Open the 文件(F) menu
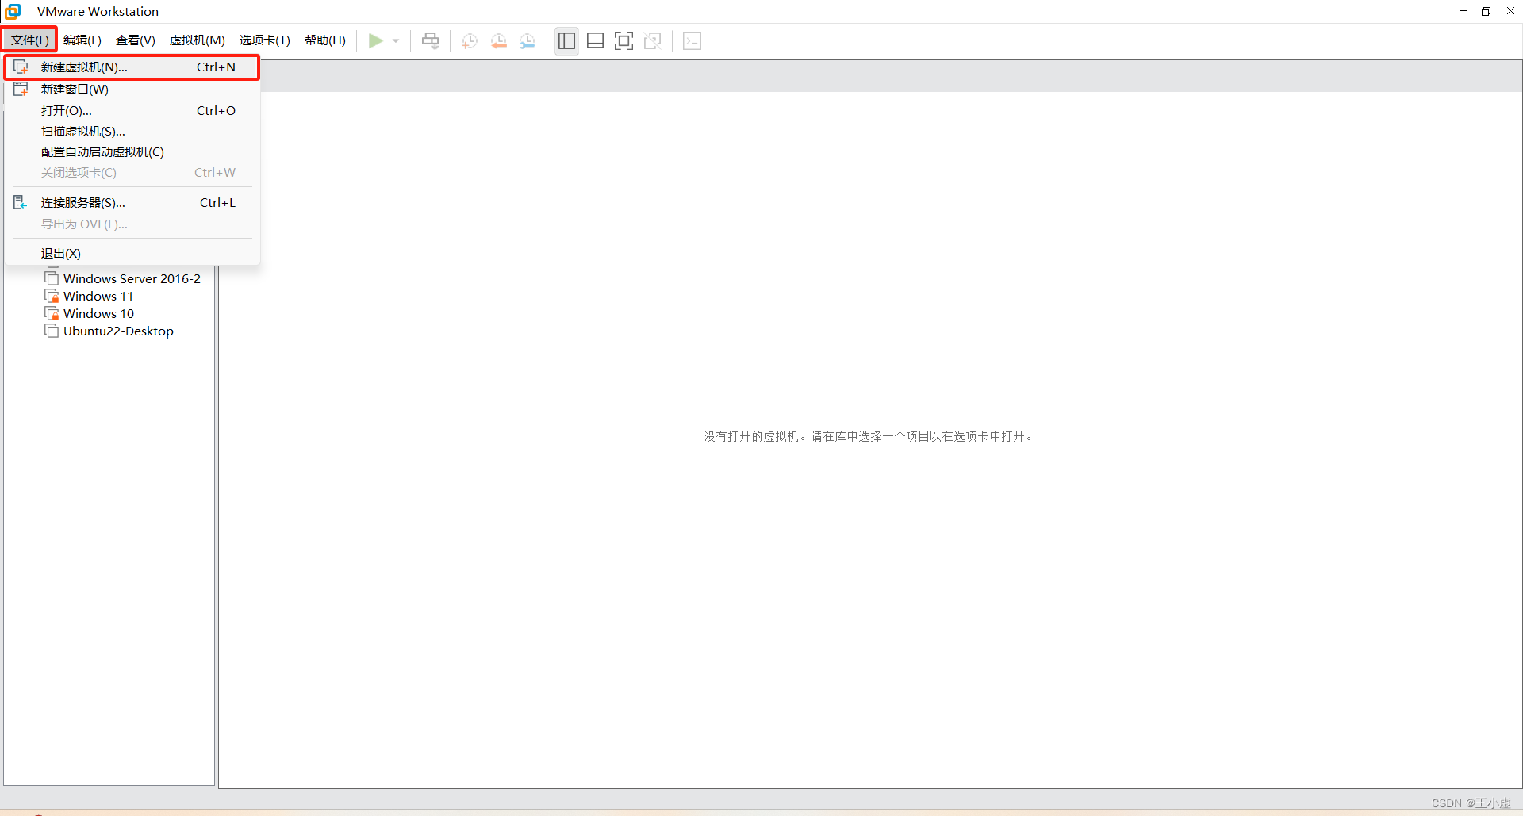The width and height of the screenshot is (1523, 816). [30, 40]
